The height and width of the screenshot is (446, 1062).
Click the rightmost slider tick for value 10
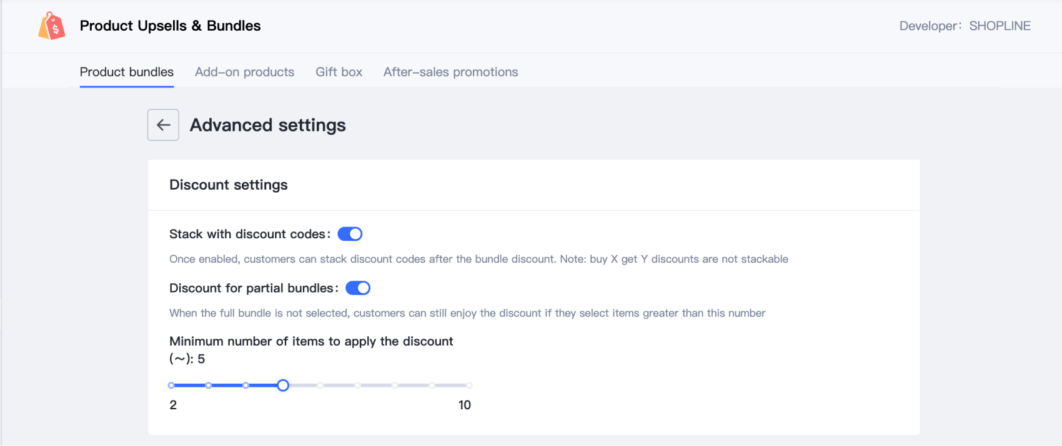[469, 385]
